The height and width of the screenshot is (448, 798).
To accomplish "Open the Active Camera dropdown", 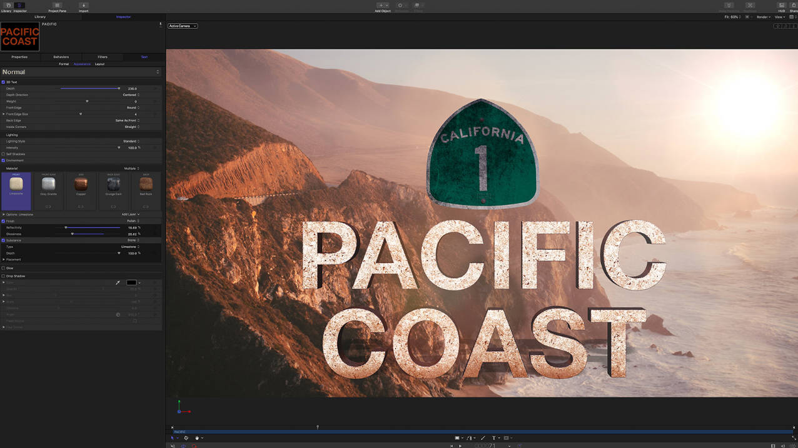I will [183, 26].
